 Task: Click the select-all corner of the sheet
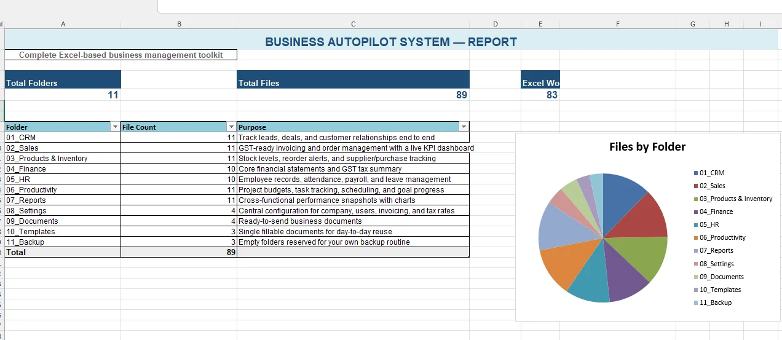[x=2, y=24]
